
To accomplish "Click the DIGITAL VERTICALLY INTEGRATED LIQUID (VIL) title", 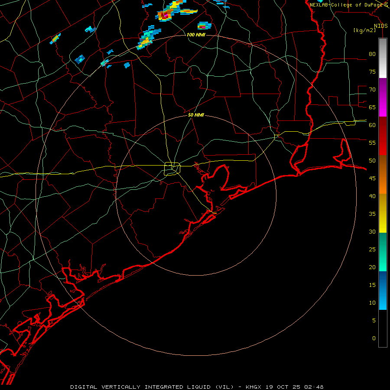I will (x=152, y=387).
